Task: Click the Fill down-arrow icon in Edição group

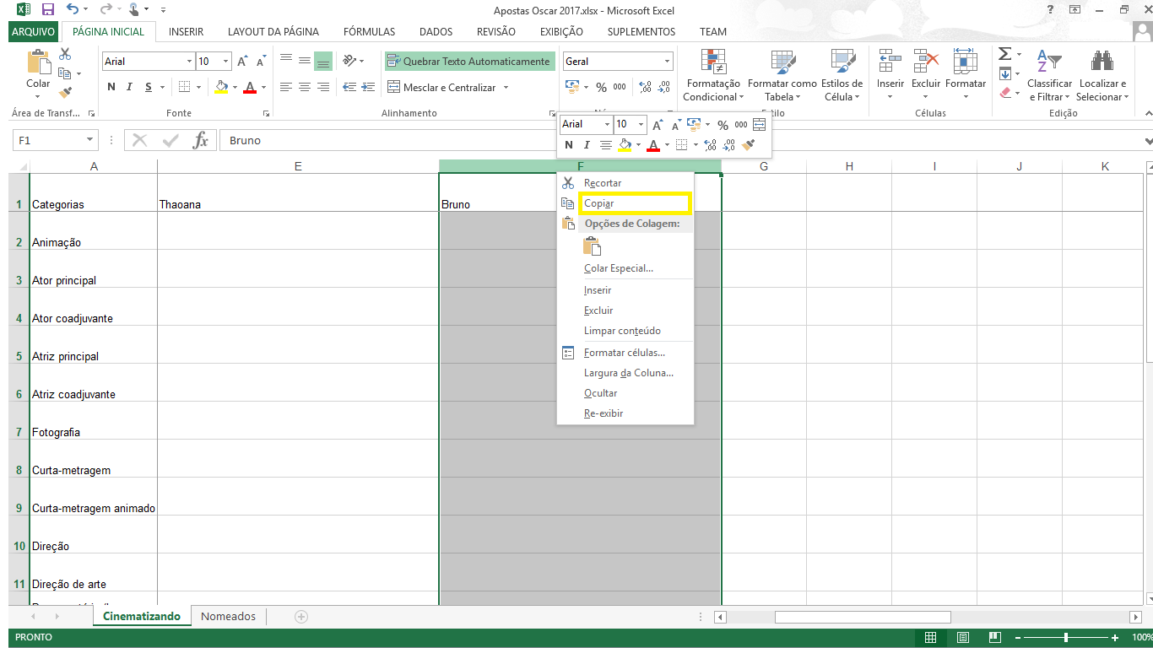Action: coord(1004,73)
